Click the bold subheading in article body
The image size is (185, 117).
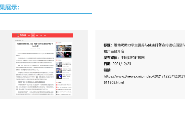tap(31, 82)
